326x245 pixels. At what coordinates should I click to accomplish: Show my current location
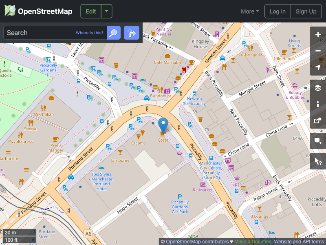point(318,67)
